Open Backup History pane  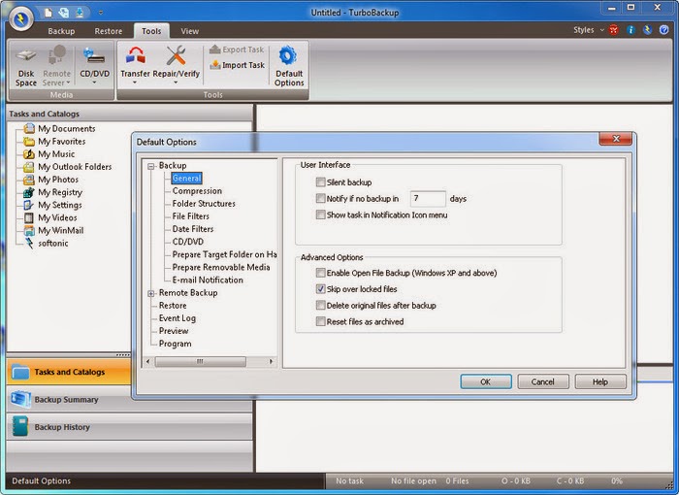[129, 427]
